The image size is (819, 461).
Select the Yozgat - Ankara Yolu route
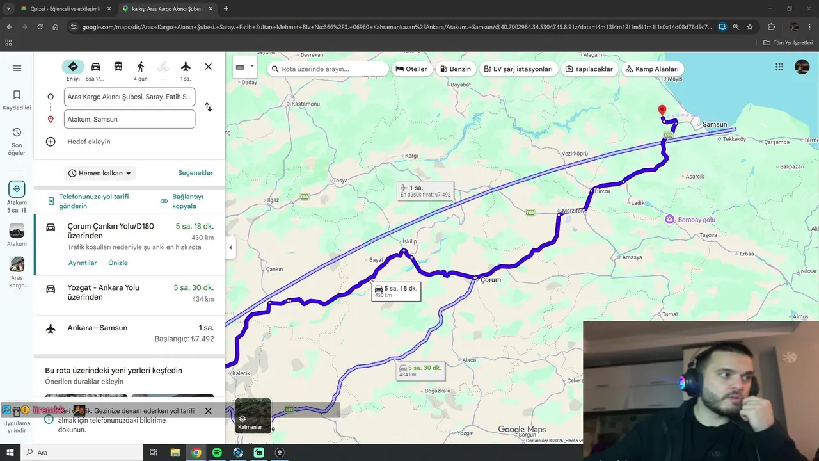click(x=130, y=294)
